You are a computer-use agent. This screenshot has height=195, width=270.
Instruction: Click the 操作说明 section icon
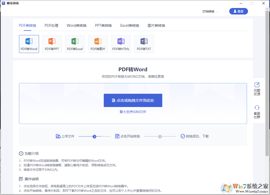(21, 179)
